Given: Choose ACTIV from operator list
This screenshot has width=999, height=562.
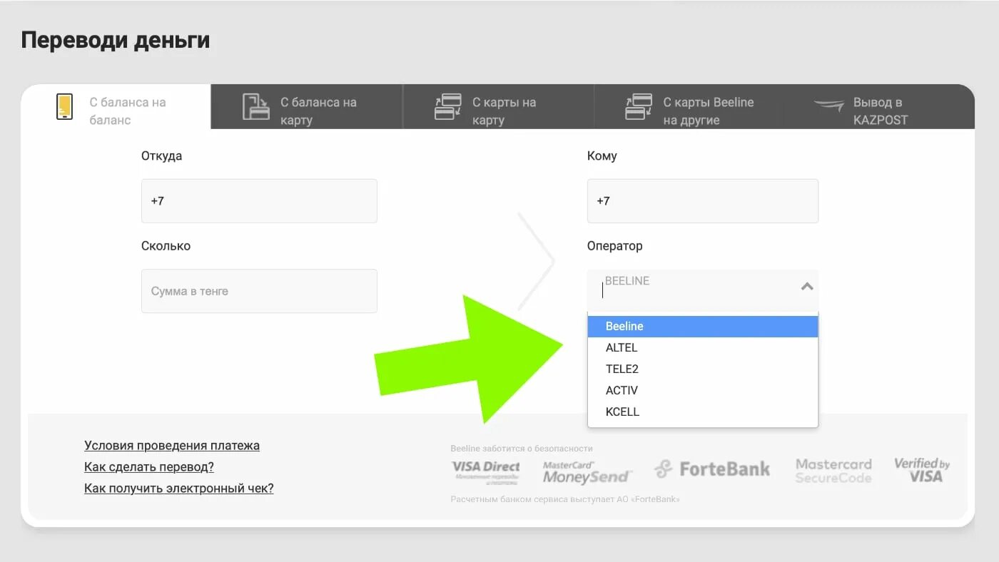Looking at the screenshot, I should click(703, 391).
